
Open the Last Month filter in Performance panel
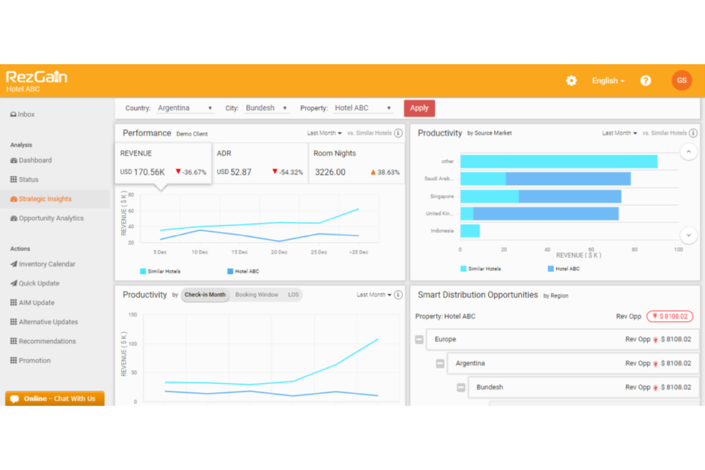(x=324, y=133)
